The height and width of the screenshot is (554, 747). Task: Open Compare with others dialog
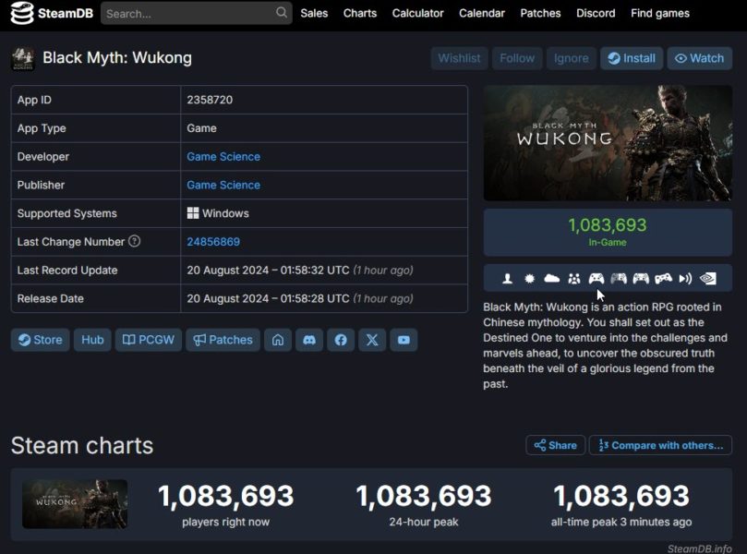[660, 445]
